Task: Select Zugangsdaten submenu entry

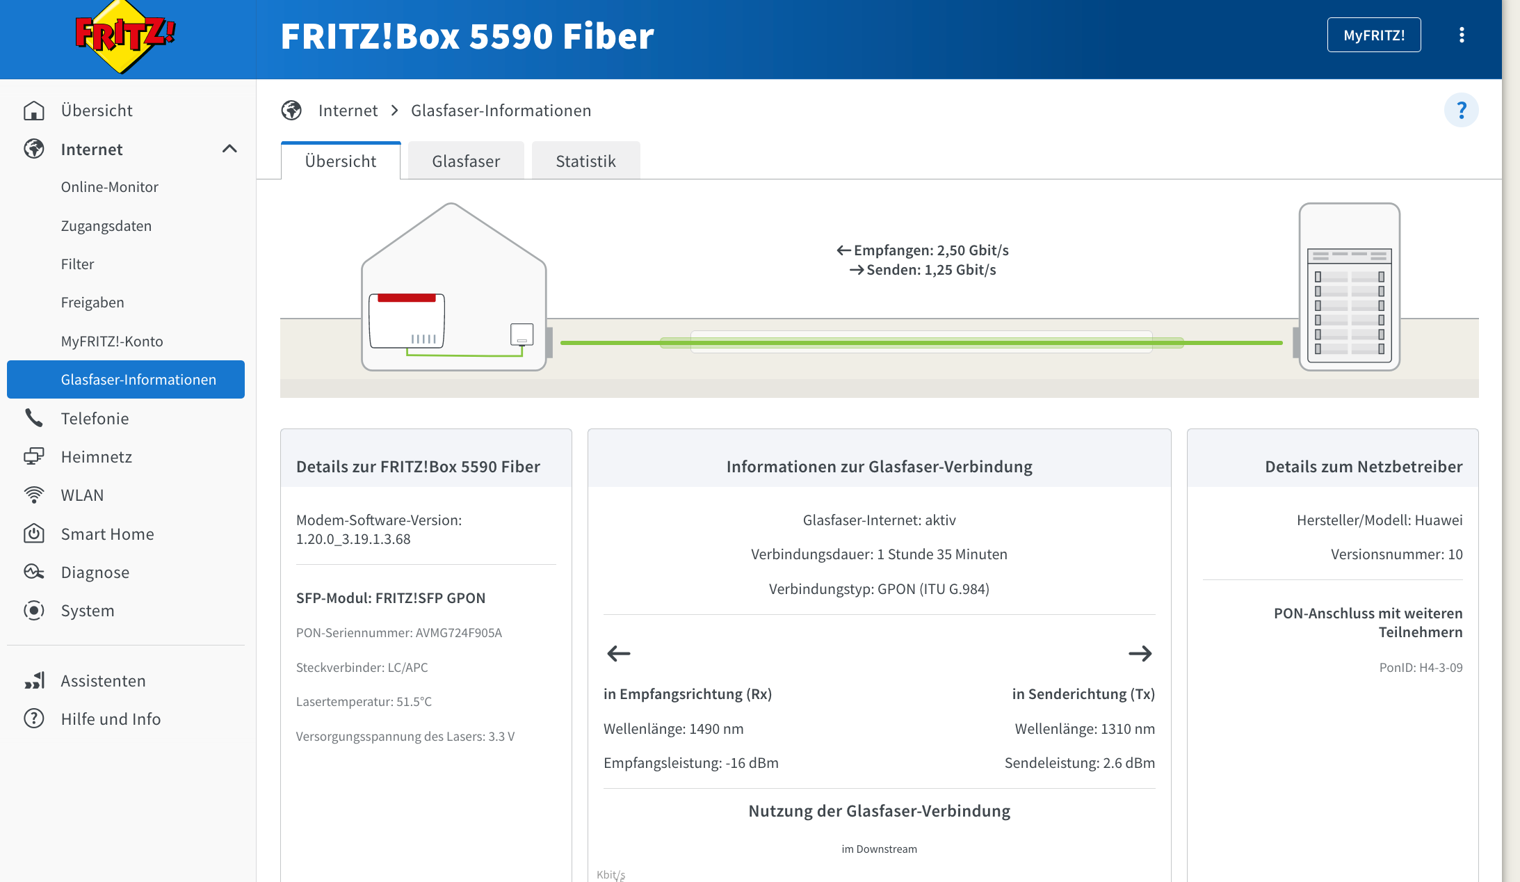Action: pyautogui.click(x=106, y=225)
